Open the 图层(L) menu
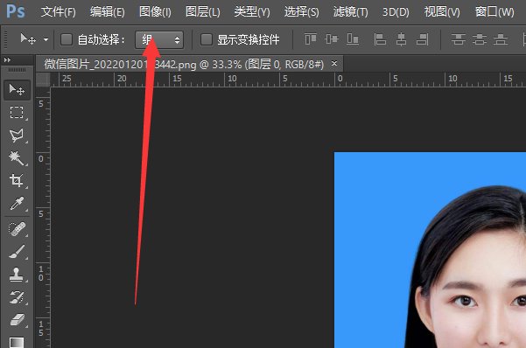Screen dimensions: 526x348 203,12
